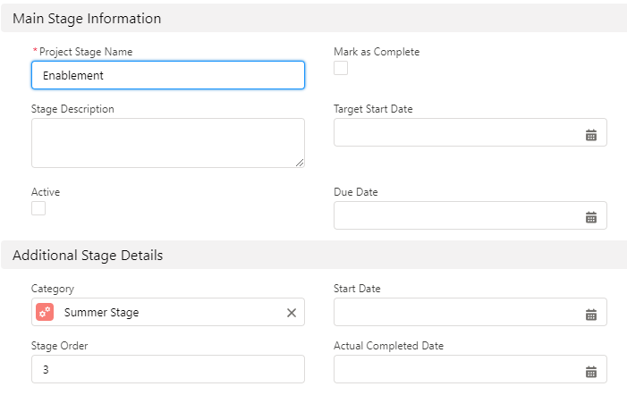
Task: Clear the Summer Stage category selection
Action: click(291, 313)
